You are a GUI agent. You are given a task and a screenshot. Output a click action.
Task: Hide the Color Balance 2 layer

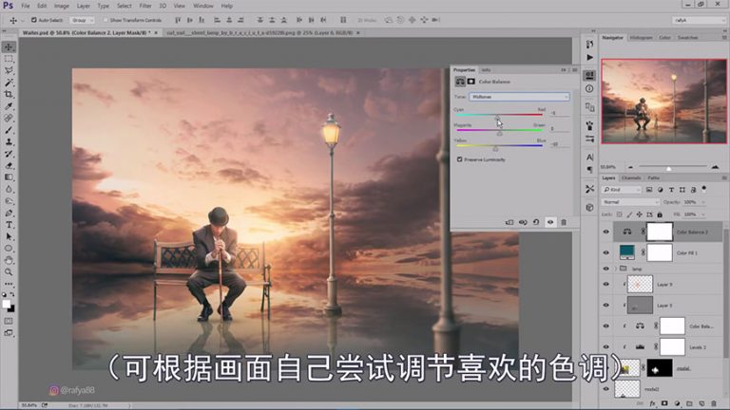tap(606, 232)
